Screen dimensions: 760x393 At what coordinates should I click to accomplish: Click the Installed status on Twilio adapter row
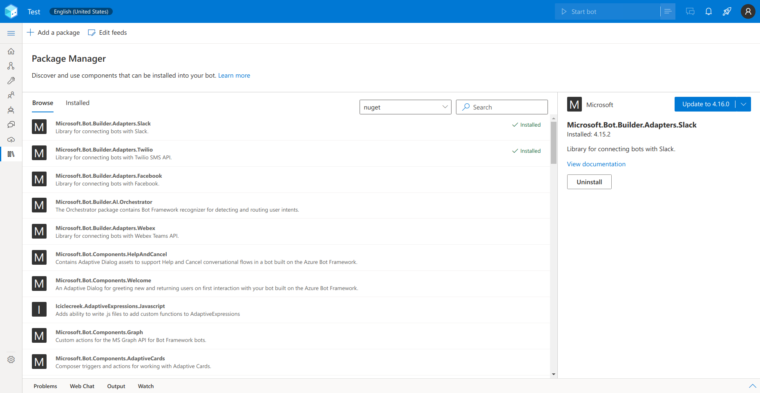click(526, 151)
